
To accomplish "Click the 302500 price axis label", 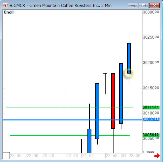I will point(151,37).
